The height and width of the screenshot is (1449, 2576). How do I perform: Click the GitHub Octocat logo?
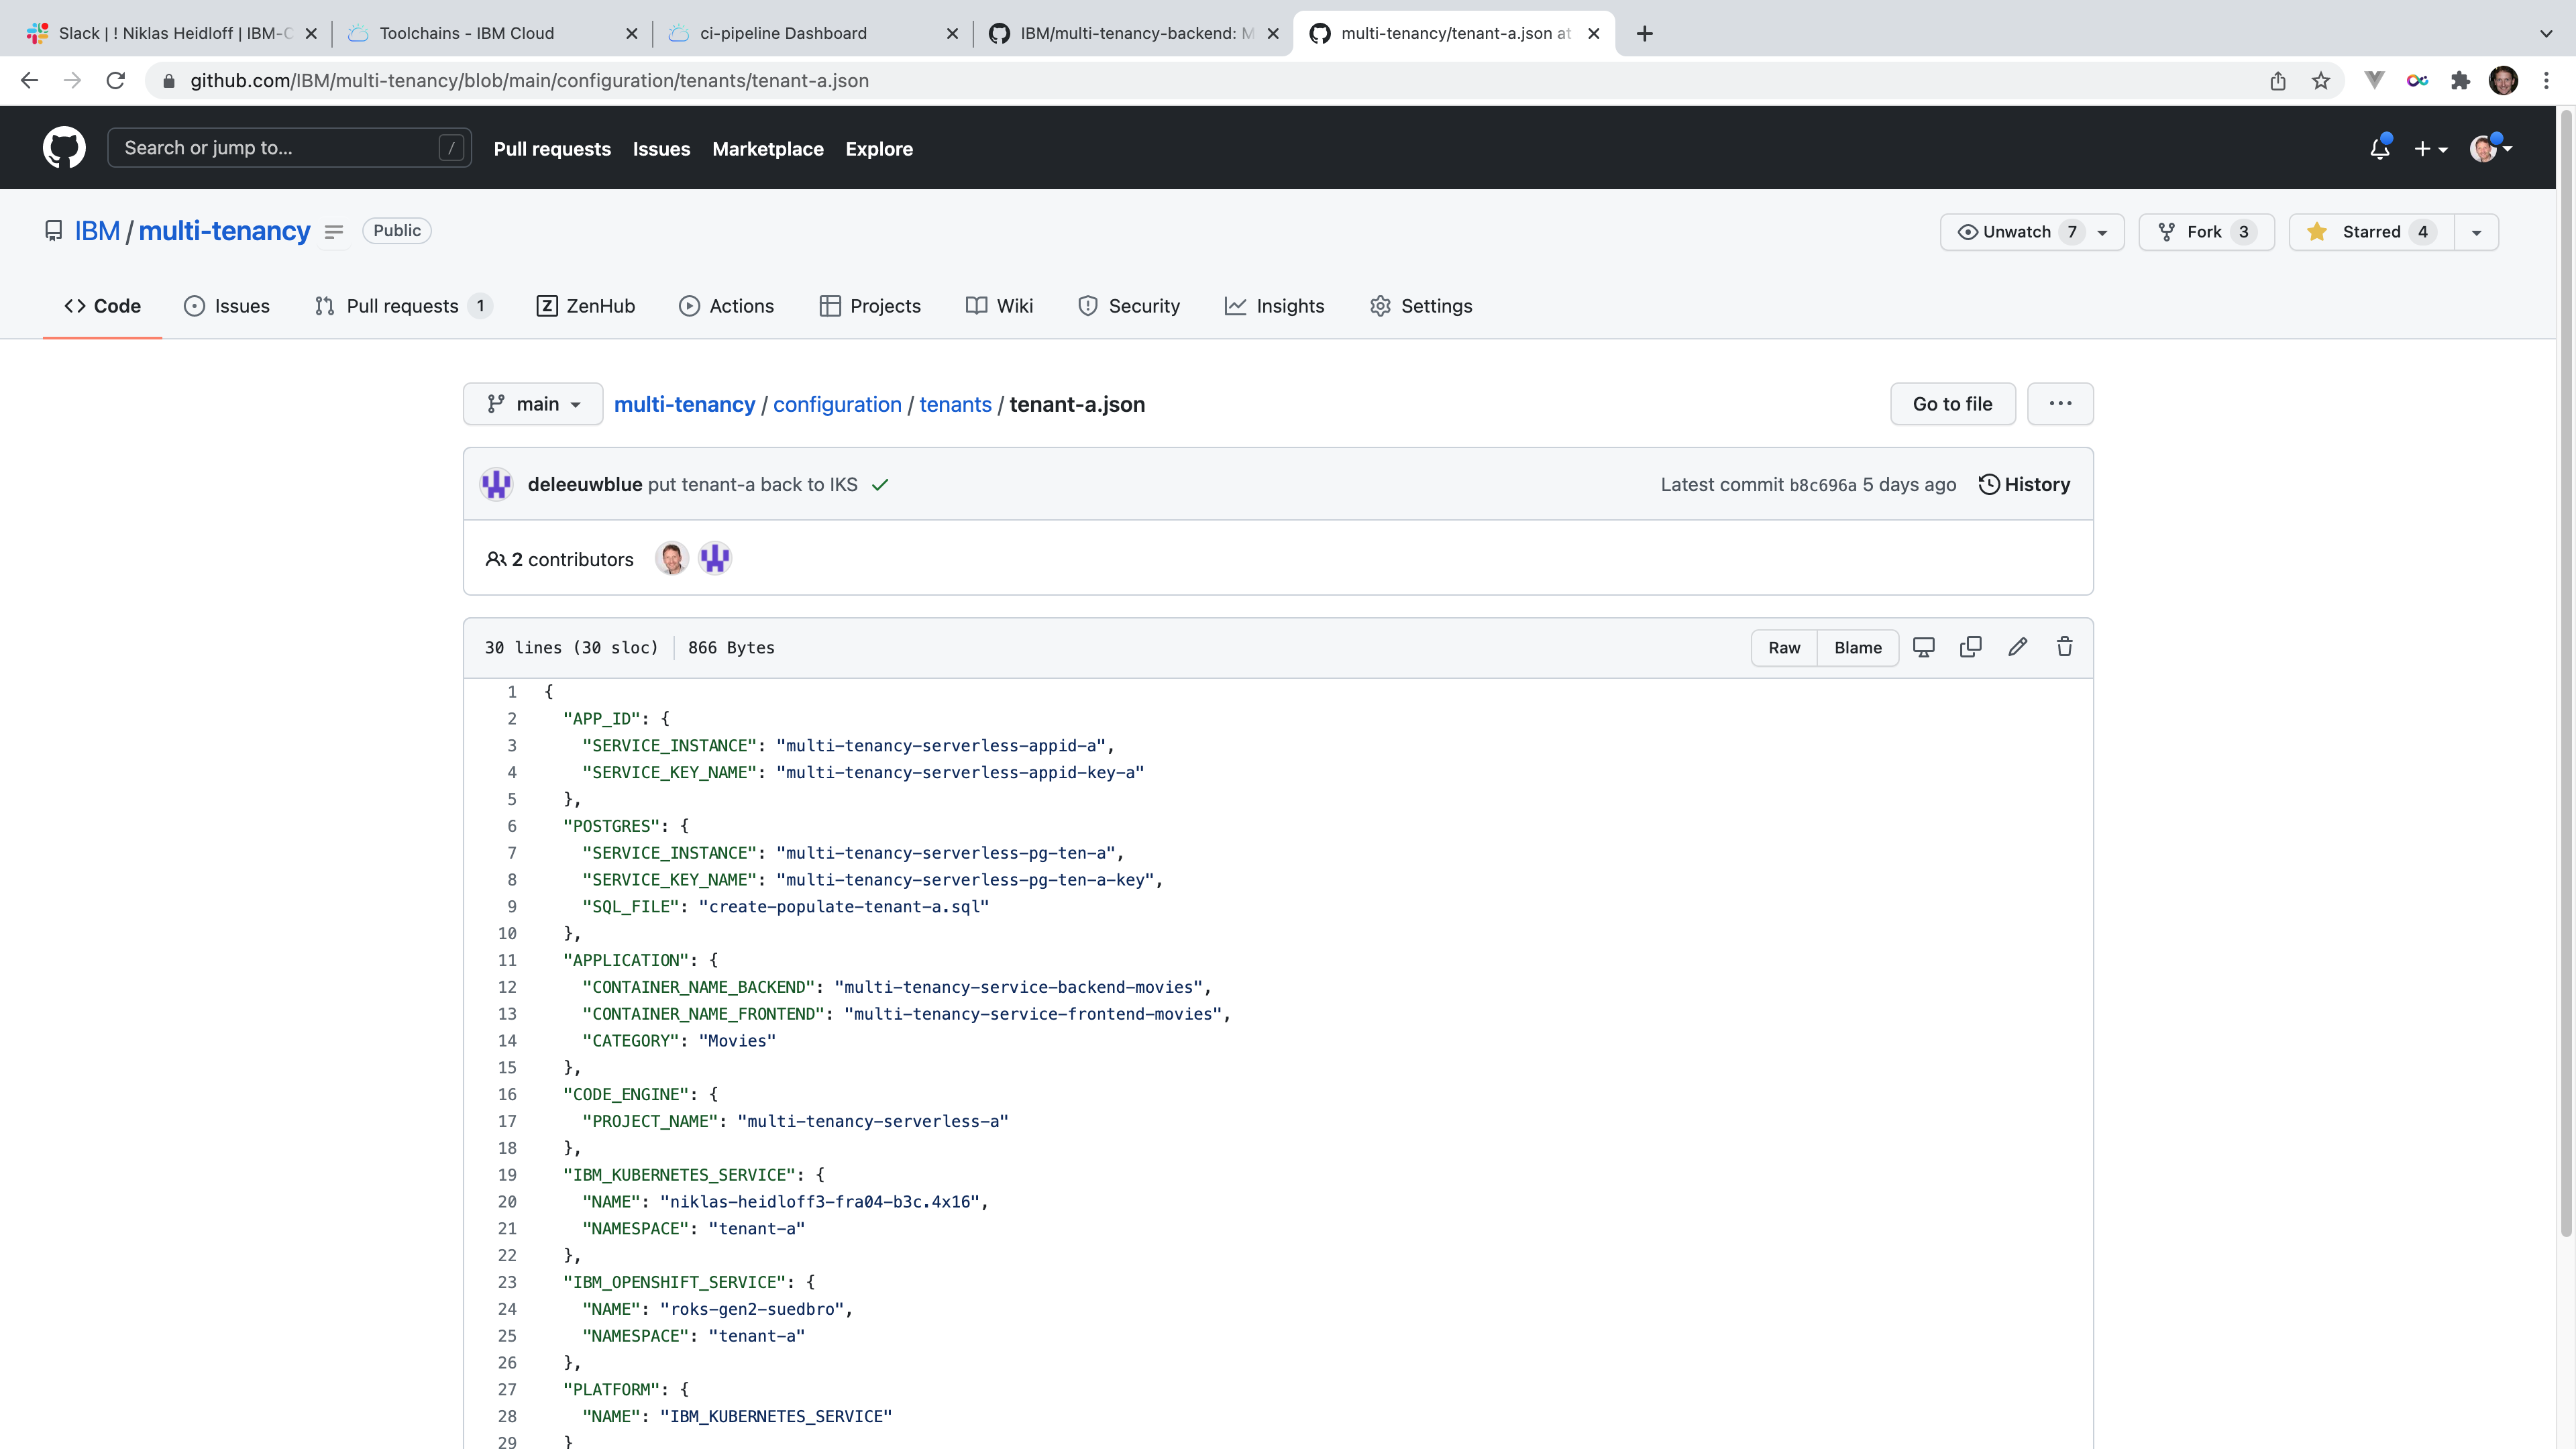(64, 148)
